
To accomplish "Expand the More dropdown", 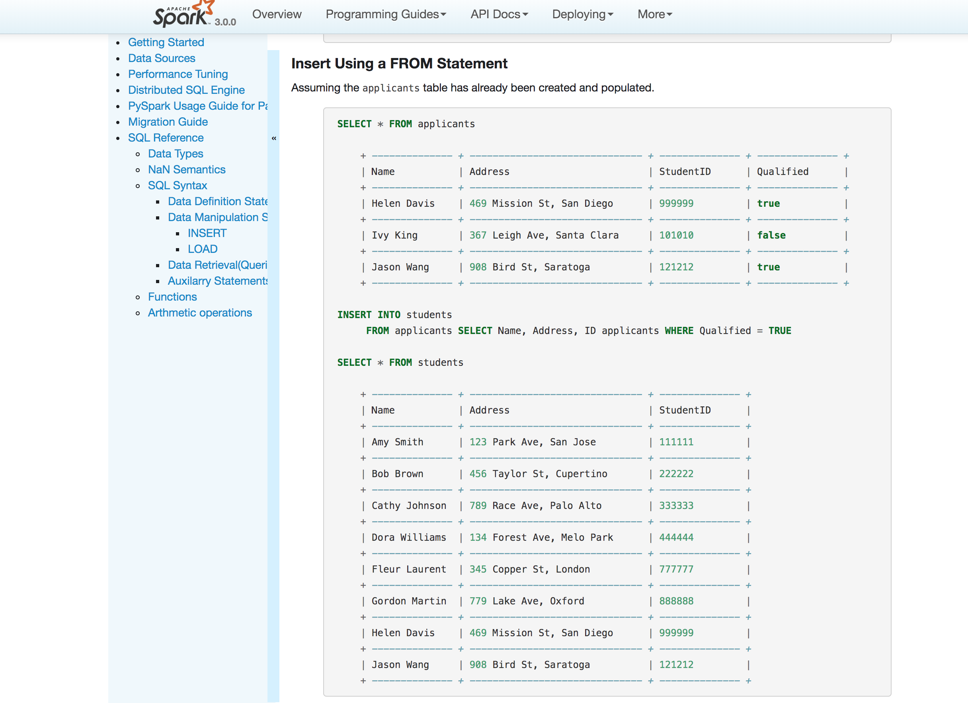I will pos(654,14).
